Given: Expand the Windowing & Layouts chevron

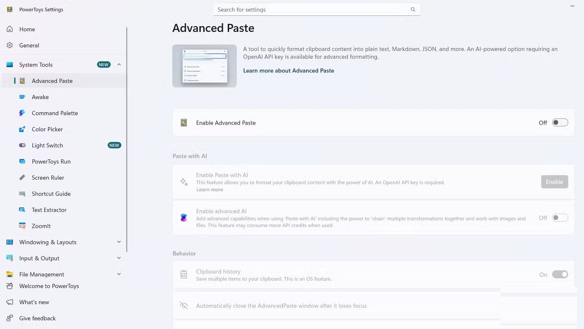Looking at the screenshot, I should 119,242.
